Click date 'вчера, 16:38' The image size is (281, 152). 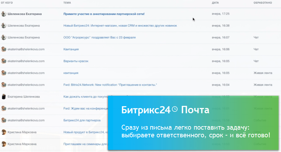click(x=221, y=26)
